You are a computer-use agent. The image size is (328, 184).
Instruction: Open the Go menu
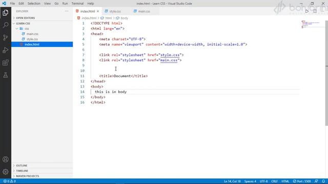[56, 4]
